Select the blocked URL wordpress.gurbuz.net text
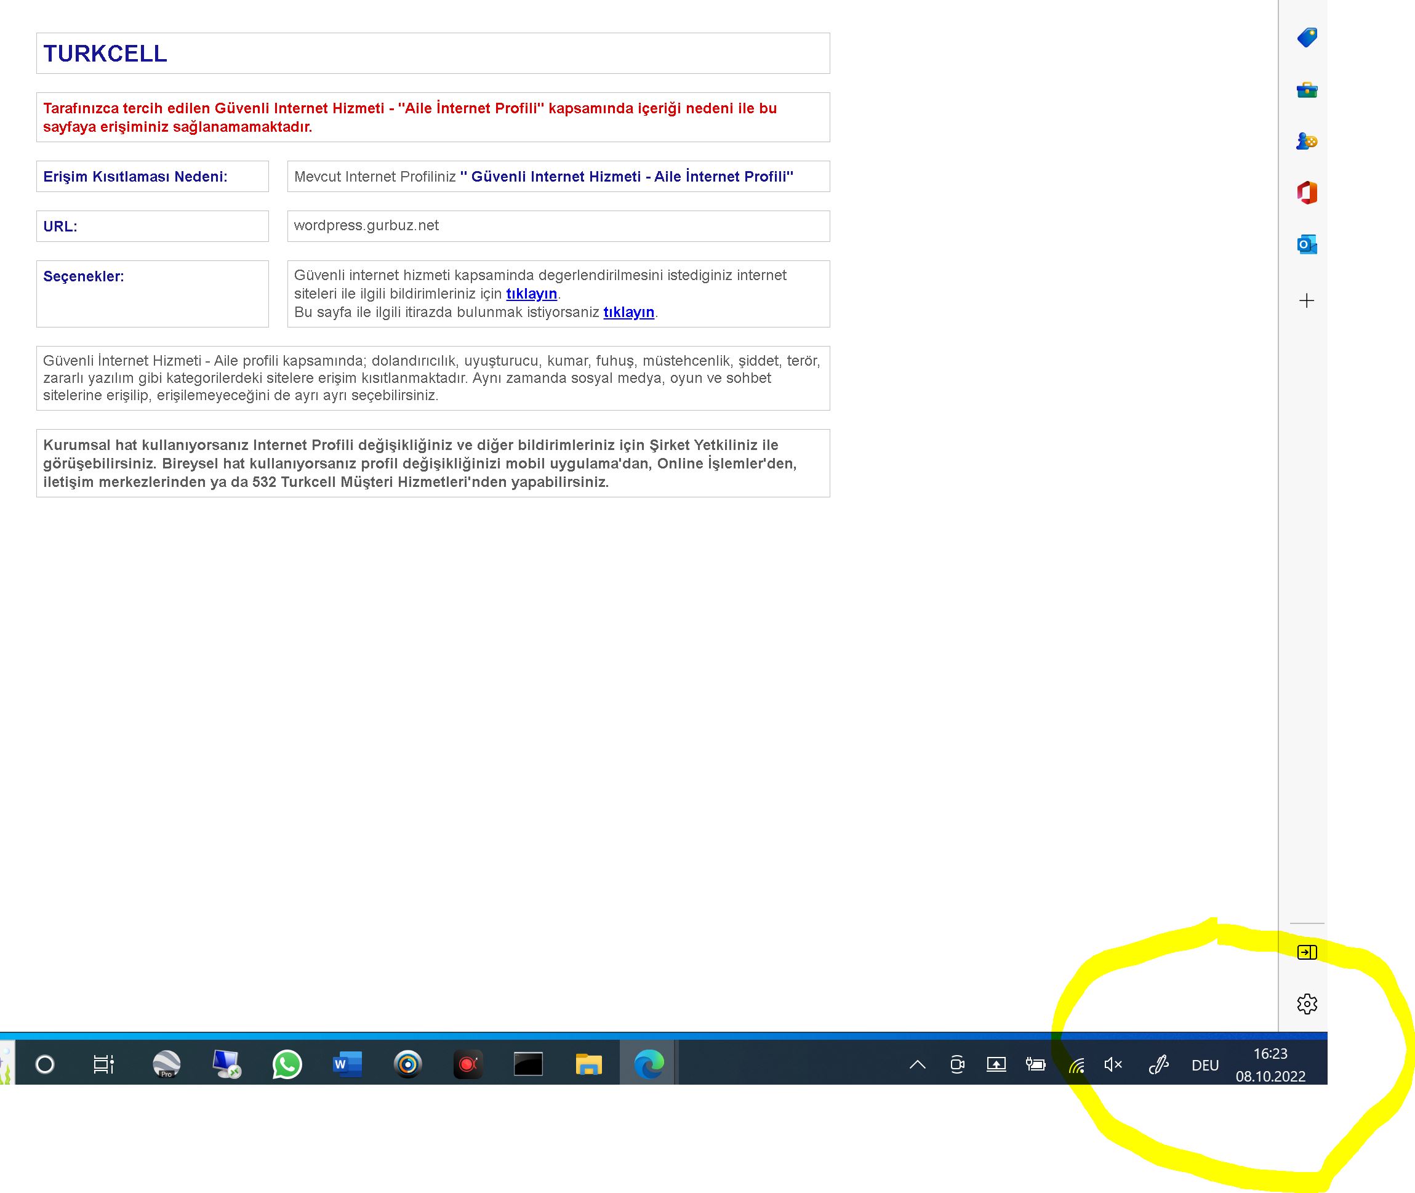1415x1193 pixels. tap(366, 225)
